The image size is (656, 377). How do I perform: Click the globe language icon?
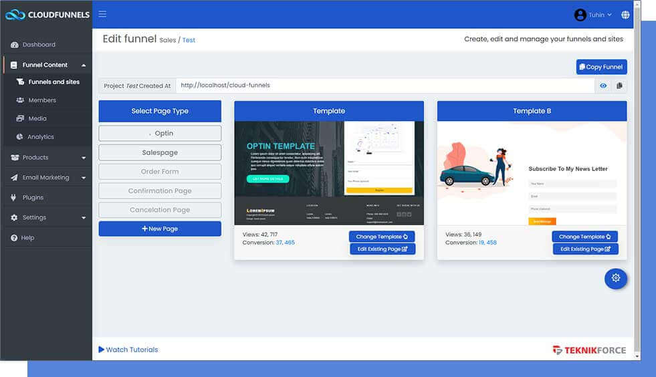click(x=625, y=15)
